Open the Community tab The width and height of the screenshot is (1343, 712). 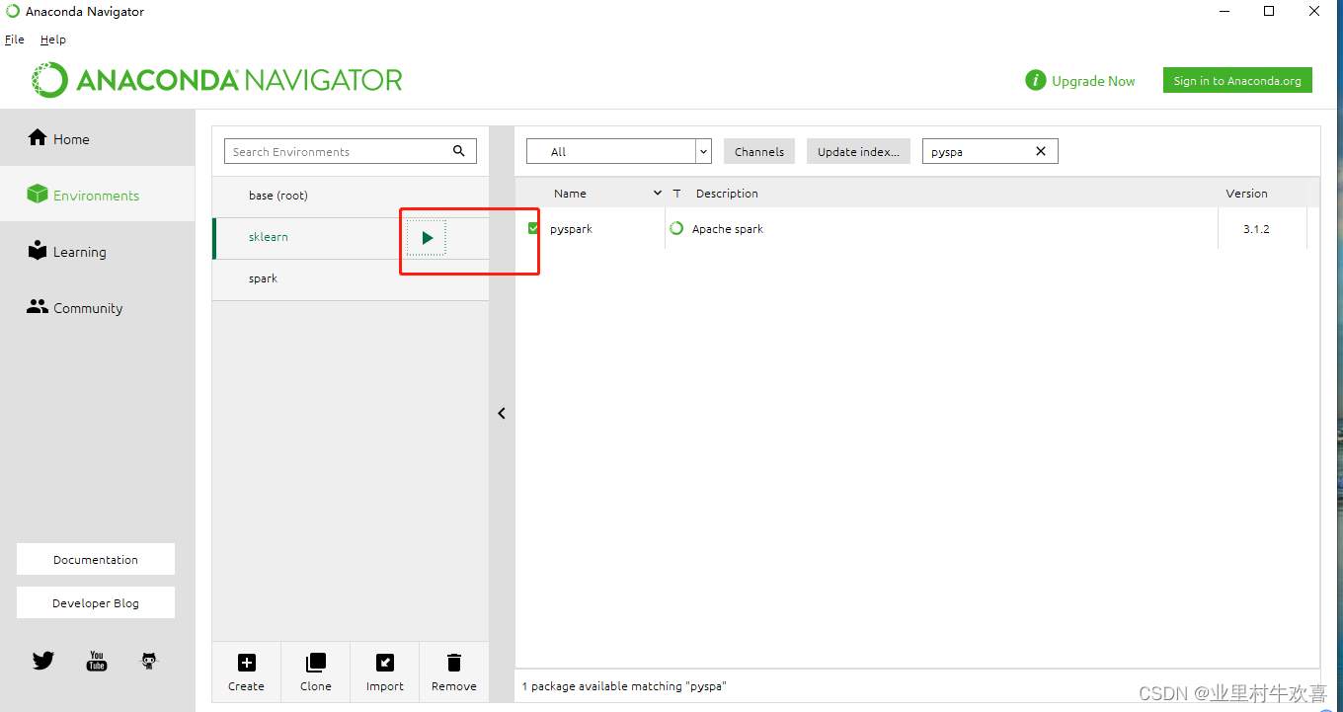coord(98,308)
